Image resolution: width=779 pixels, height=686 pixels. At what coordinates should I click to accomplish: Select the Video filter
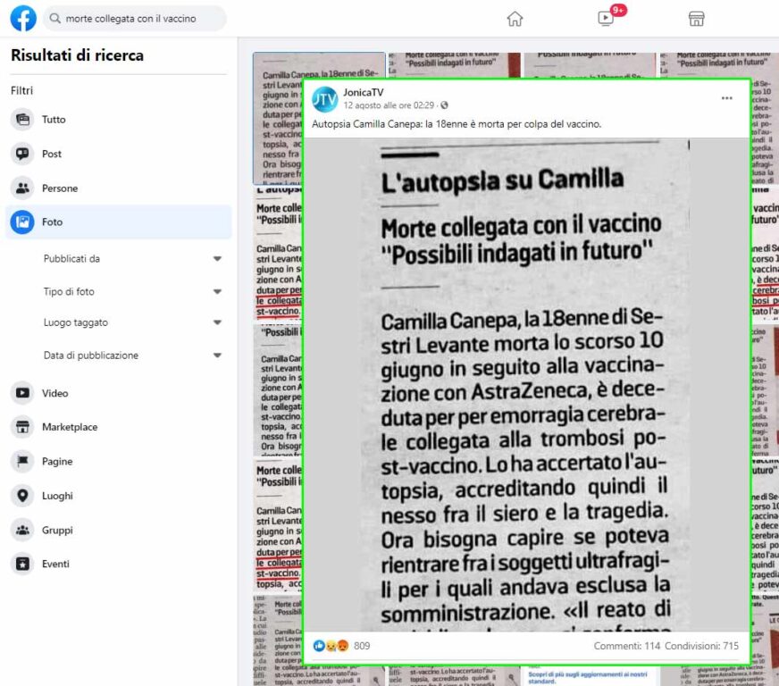pos(118,393)
